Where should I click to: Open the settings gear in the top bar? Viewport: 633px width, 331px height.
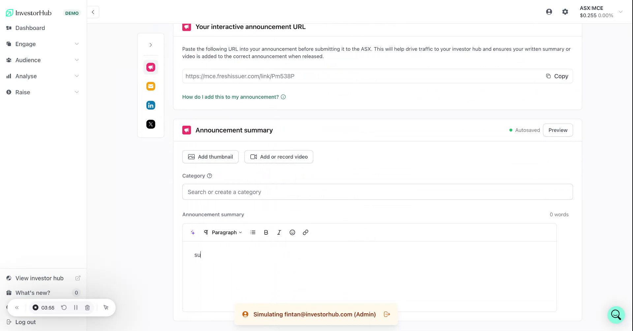pos(565,12)
